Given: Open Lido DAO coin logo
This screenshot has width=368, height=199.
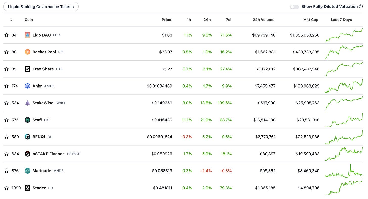Looking at the screenshot, I should click(28, 35).
